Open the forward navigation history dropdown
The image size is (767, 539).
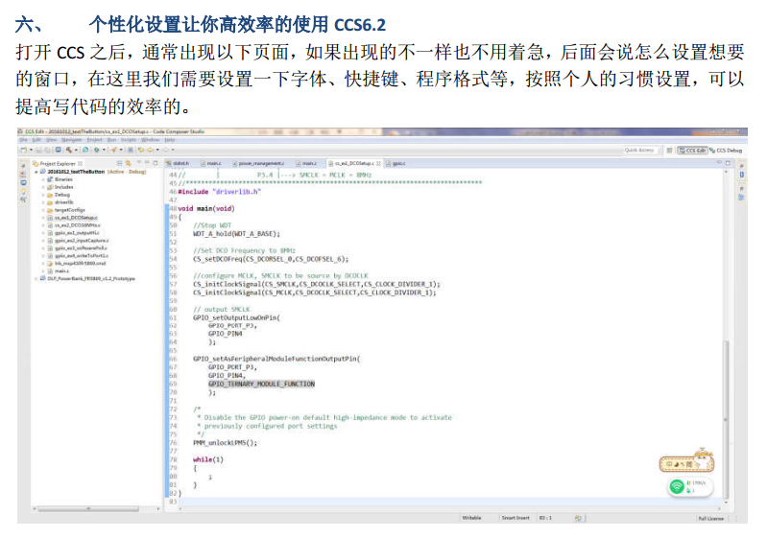click(x=157, y=150)
